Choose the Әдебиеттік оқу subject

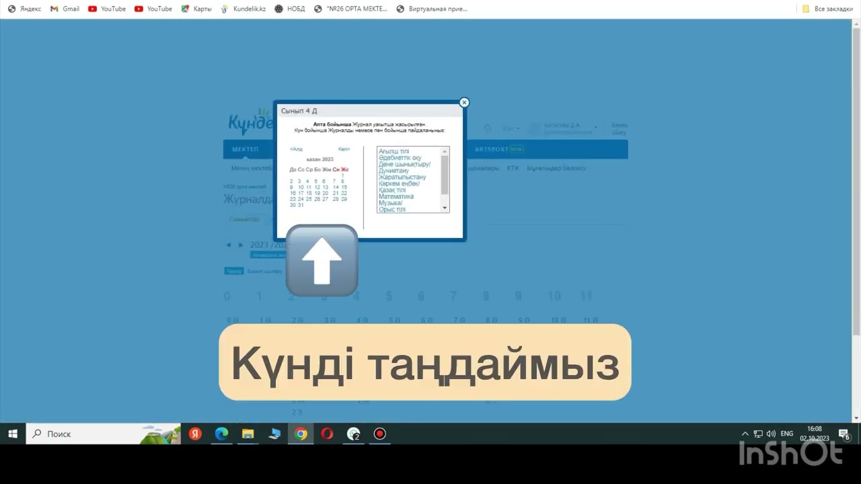click(400, 158)
